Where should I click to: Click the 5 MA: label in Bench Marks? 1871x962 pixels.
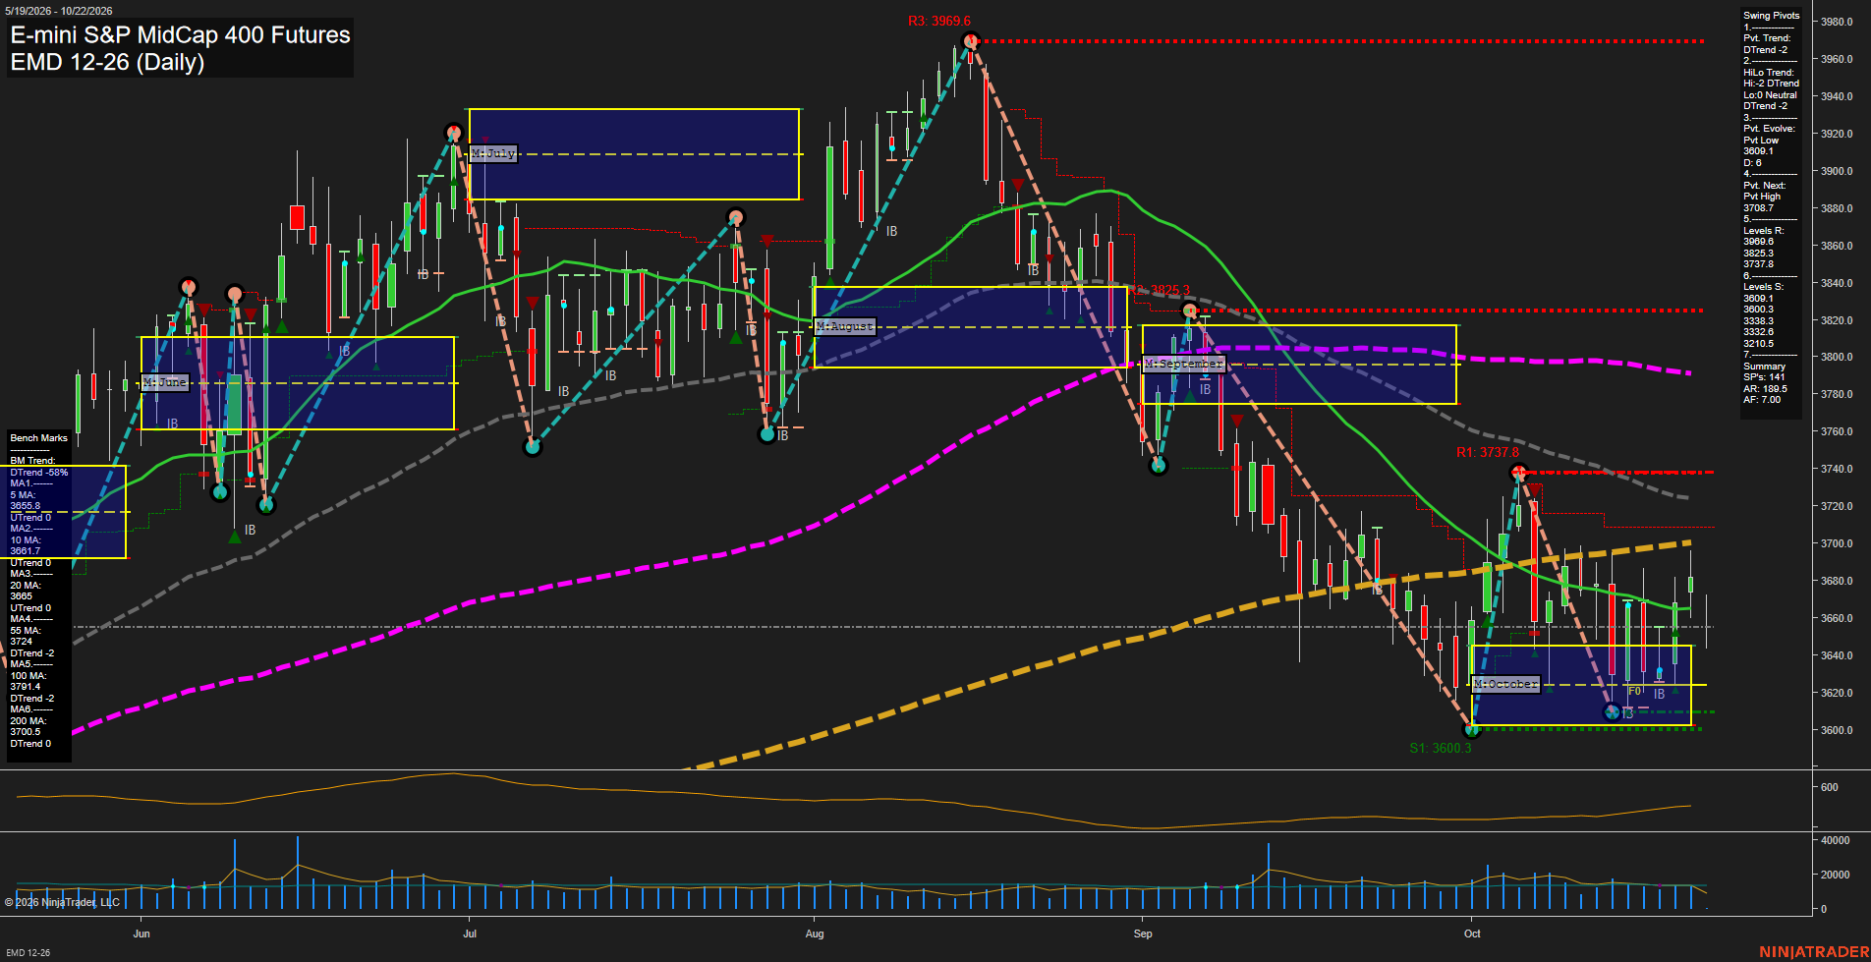[x=24, y=495]
